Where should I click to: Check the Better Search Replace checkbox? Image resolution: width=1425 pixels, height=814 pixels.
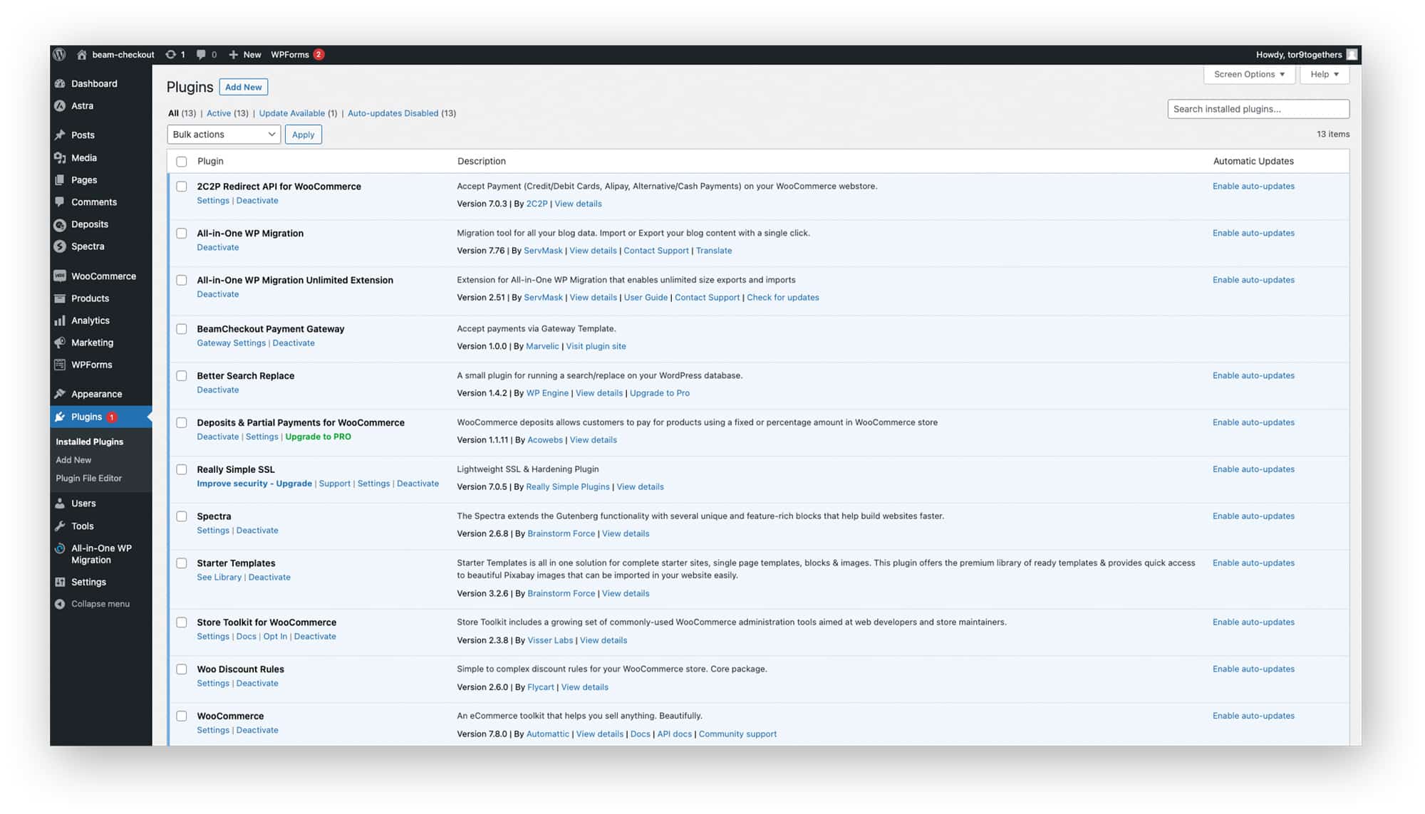[x=182, y=376]
